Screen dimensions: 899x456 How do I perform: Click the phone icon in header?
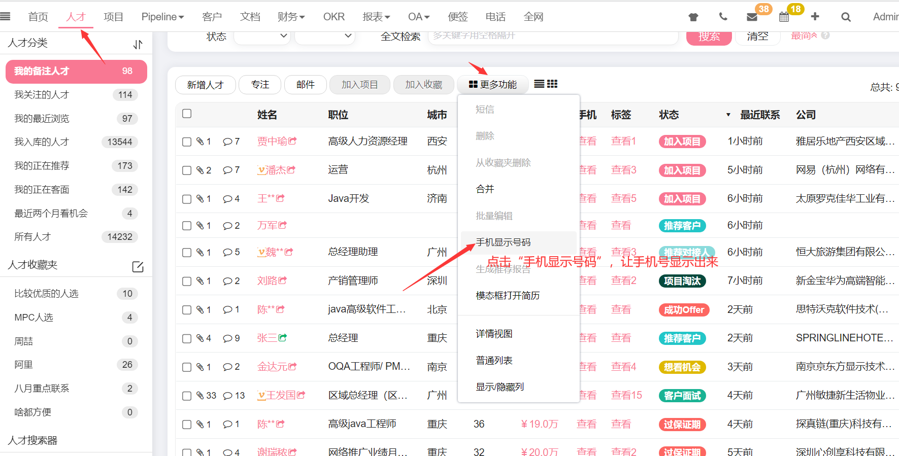coord(723,17)
